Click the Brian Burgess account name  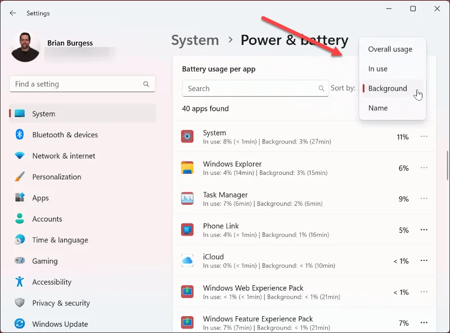[x=70, y=43]
